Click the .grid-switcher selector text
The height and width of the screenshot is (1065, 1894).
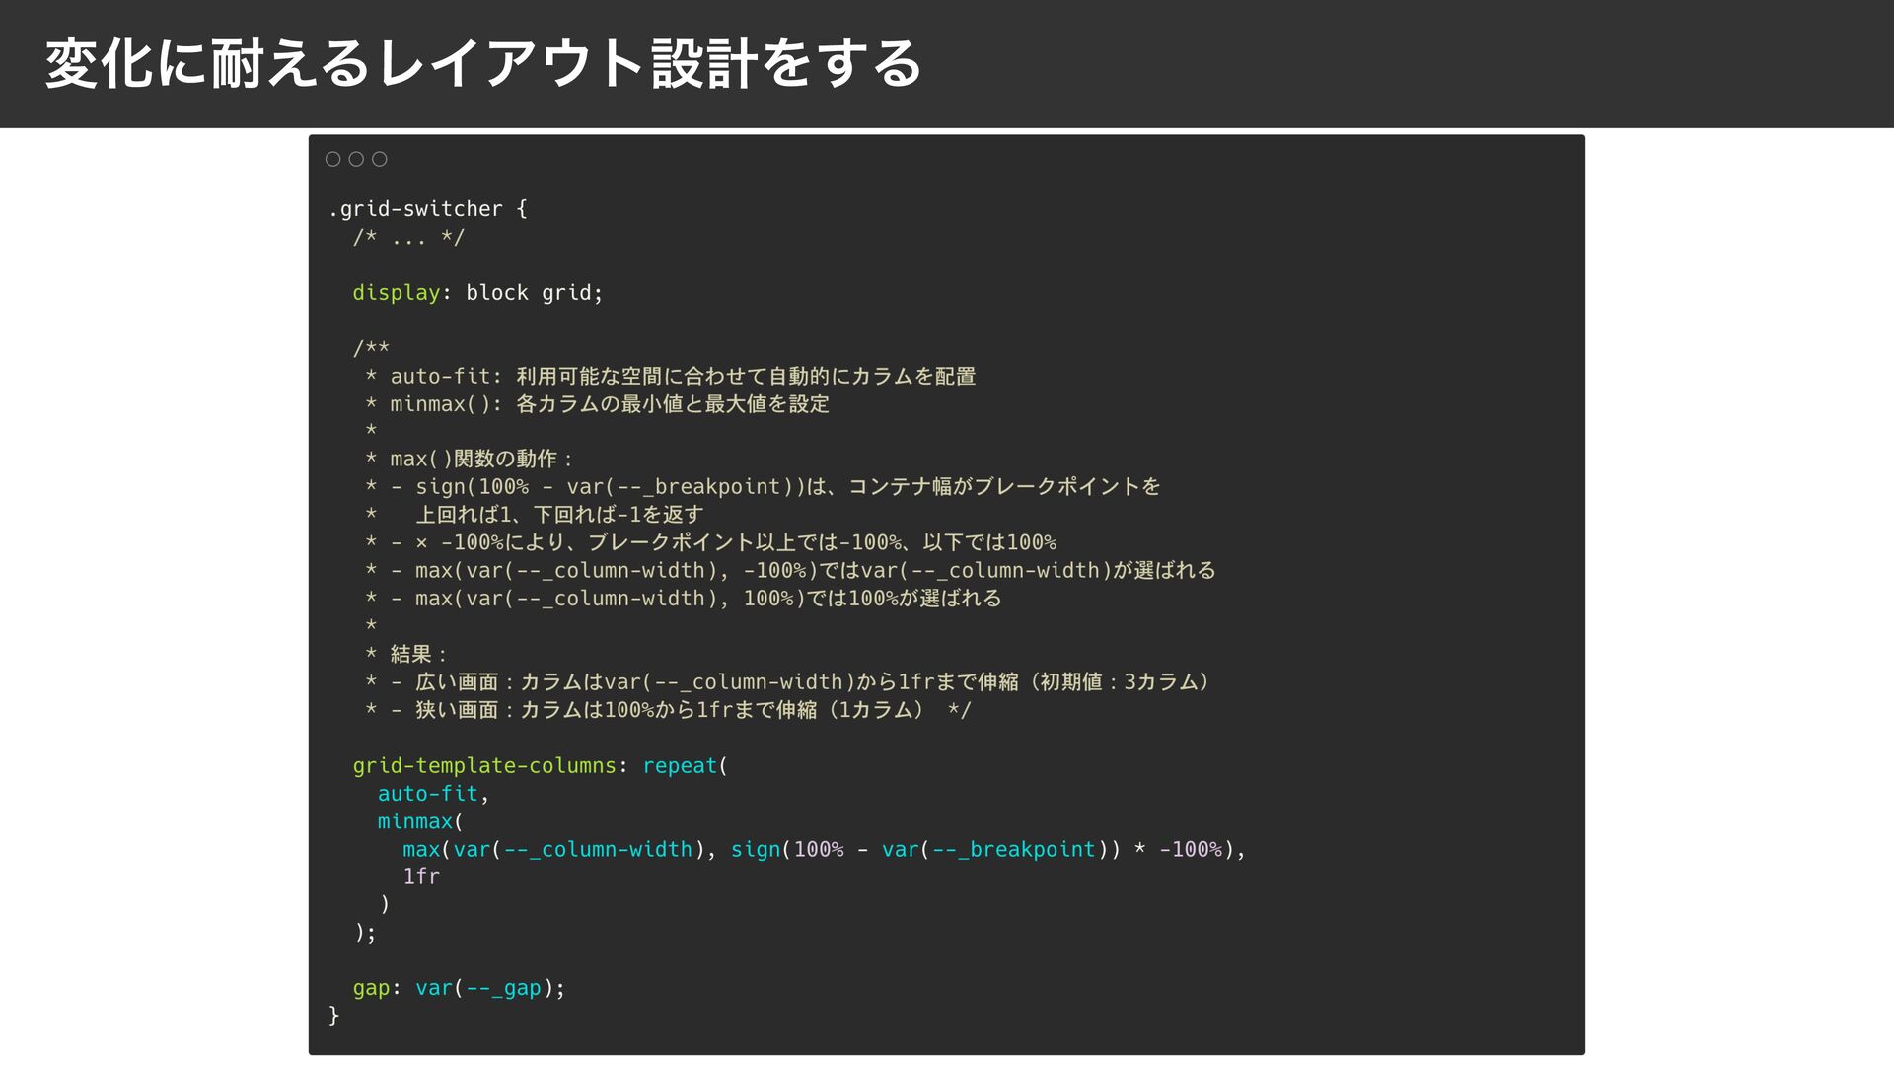point(415,209)
